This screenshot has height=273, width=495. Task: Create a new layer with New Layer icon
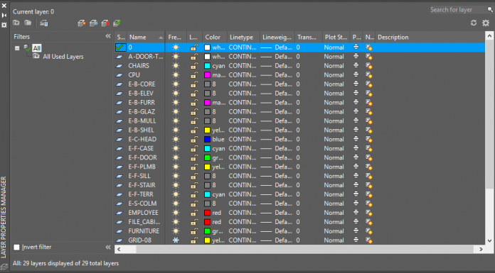82,23
